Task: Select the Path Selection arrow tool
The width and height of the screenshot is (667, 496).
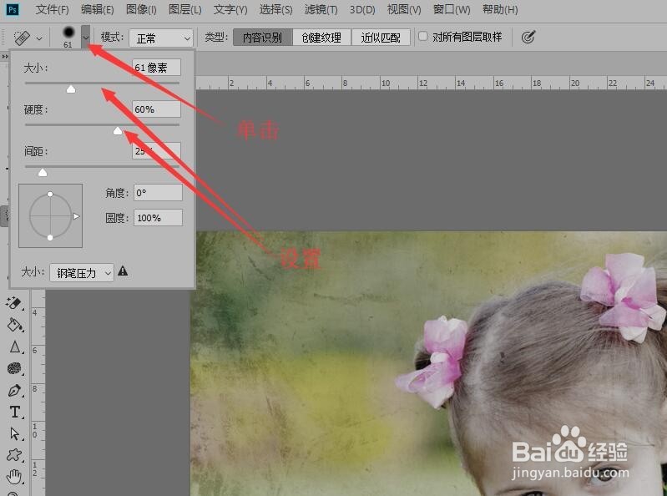Action: pyautogui.click(x=14, y=433)
